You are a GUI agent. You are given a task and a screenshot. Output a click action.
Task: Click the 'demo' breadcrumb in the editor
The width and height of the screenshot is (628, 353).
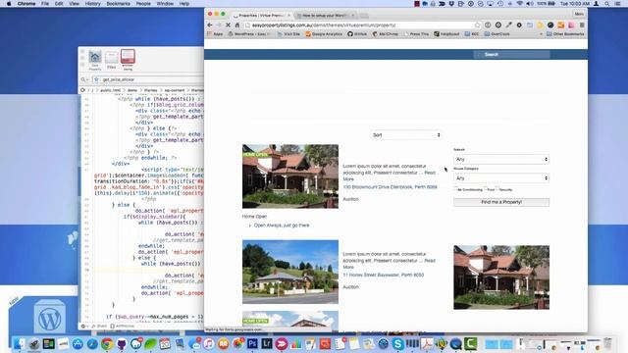click(x=132, y=90)
